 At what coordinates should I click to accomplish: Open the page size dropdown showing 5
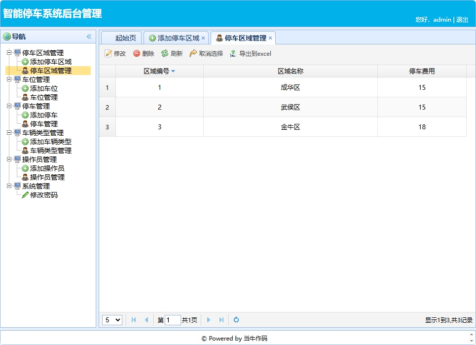tap(112, 320)
